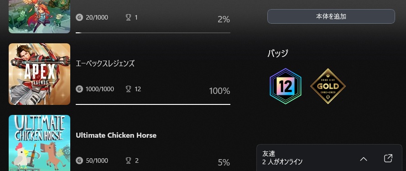Pop out the friends panel in new window
Image resolution: width=406 pixels, height=171 pixels.
point(388,158)
